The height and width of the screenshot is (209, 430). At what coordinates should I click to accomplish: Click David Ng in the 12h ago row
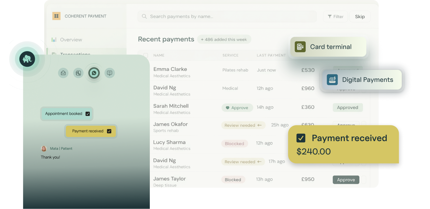(165, 88)
